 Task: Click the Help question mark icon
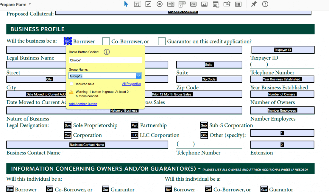pos(264,4)
